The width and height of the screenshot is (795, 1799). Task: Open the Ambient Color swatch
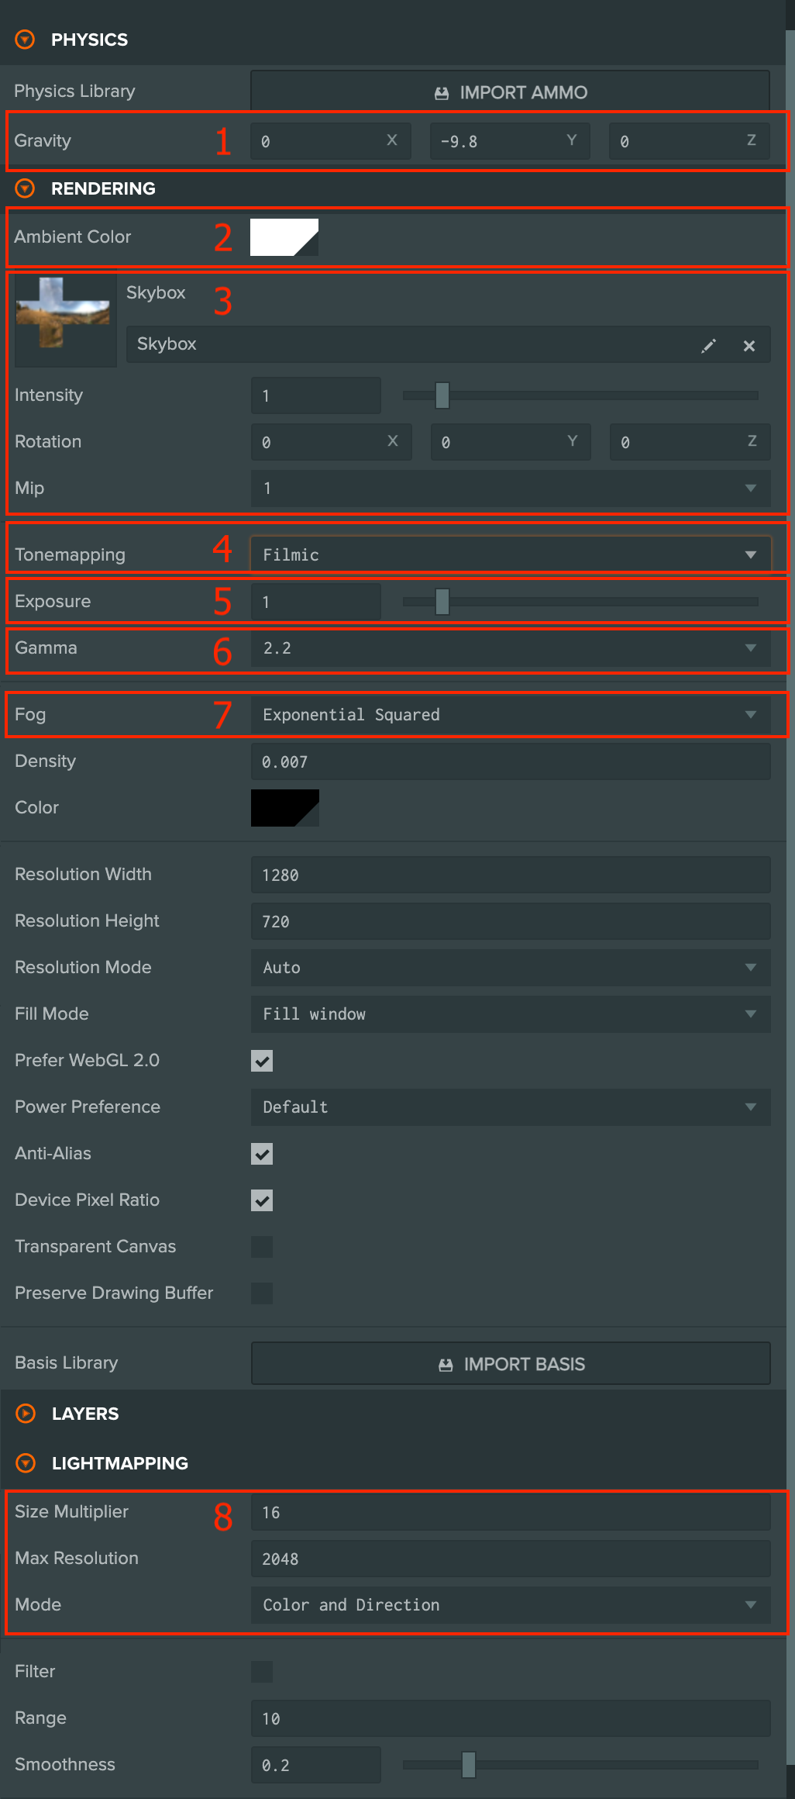284,237
